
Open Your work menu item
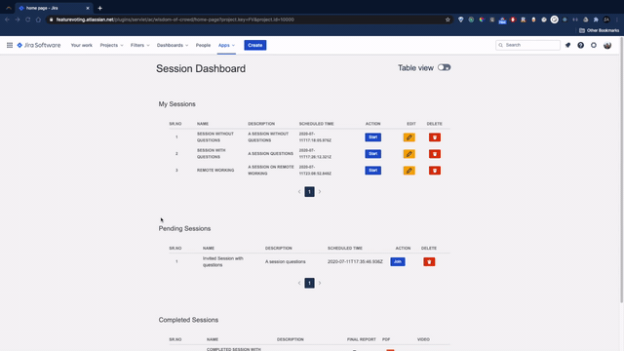tap(82, 46)
